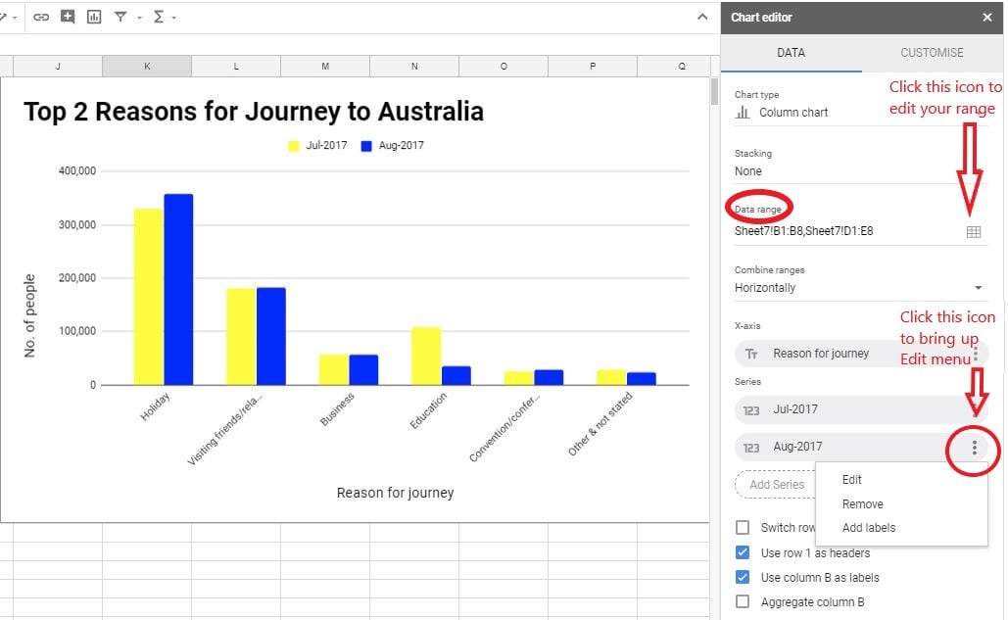Click the Reason for journey axis title
The height and width of the screenshot is (620, 1008).
pyautogui.click(x=396, y=493)
